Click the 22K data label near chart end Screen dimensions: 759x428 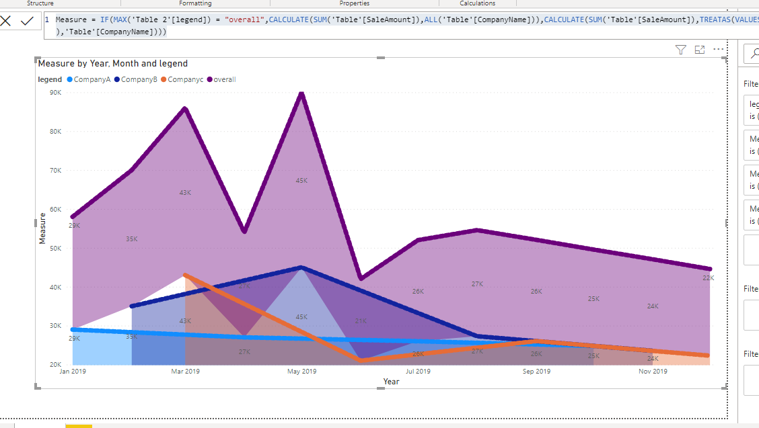pos(708,278)
